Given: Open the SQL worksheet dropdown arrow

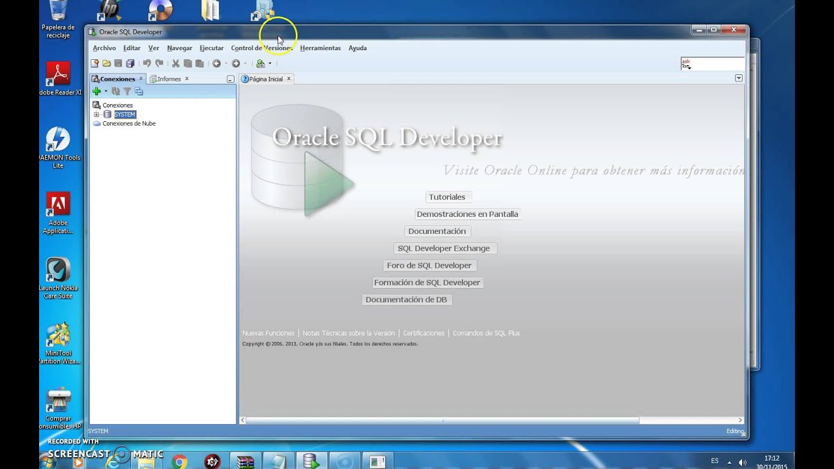Looking at the screenshot, I should 270,64.
